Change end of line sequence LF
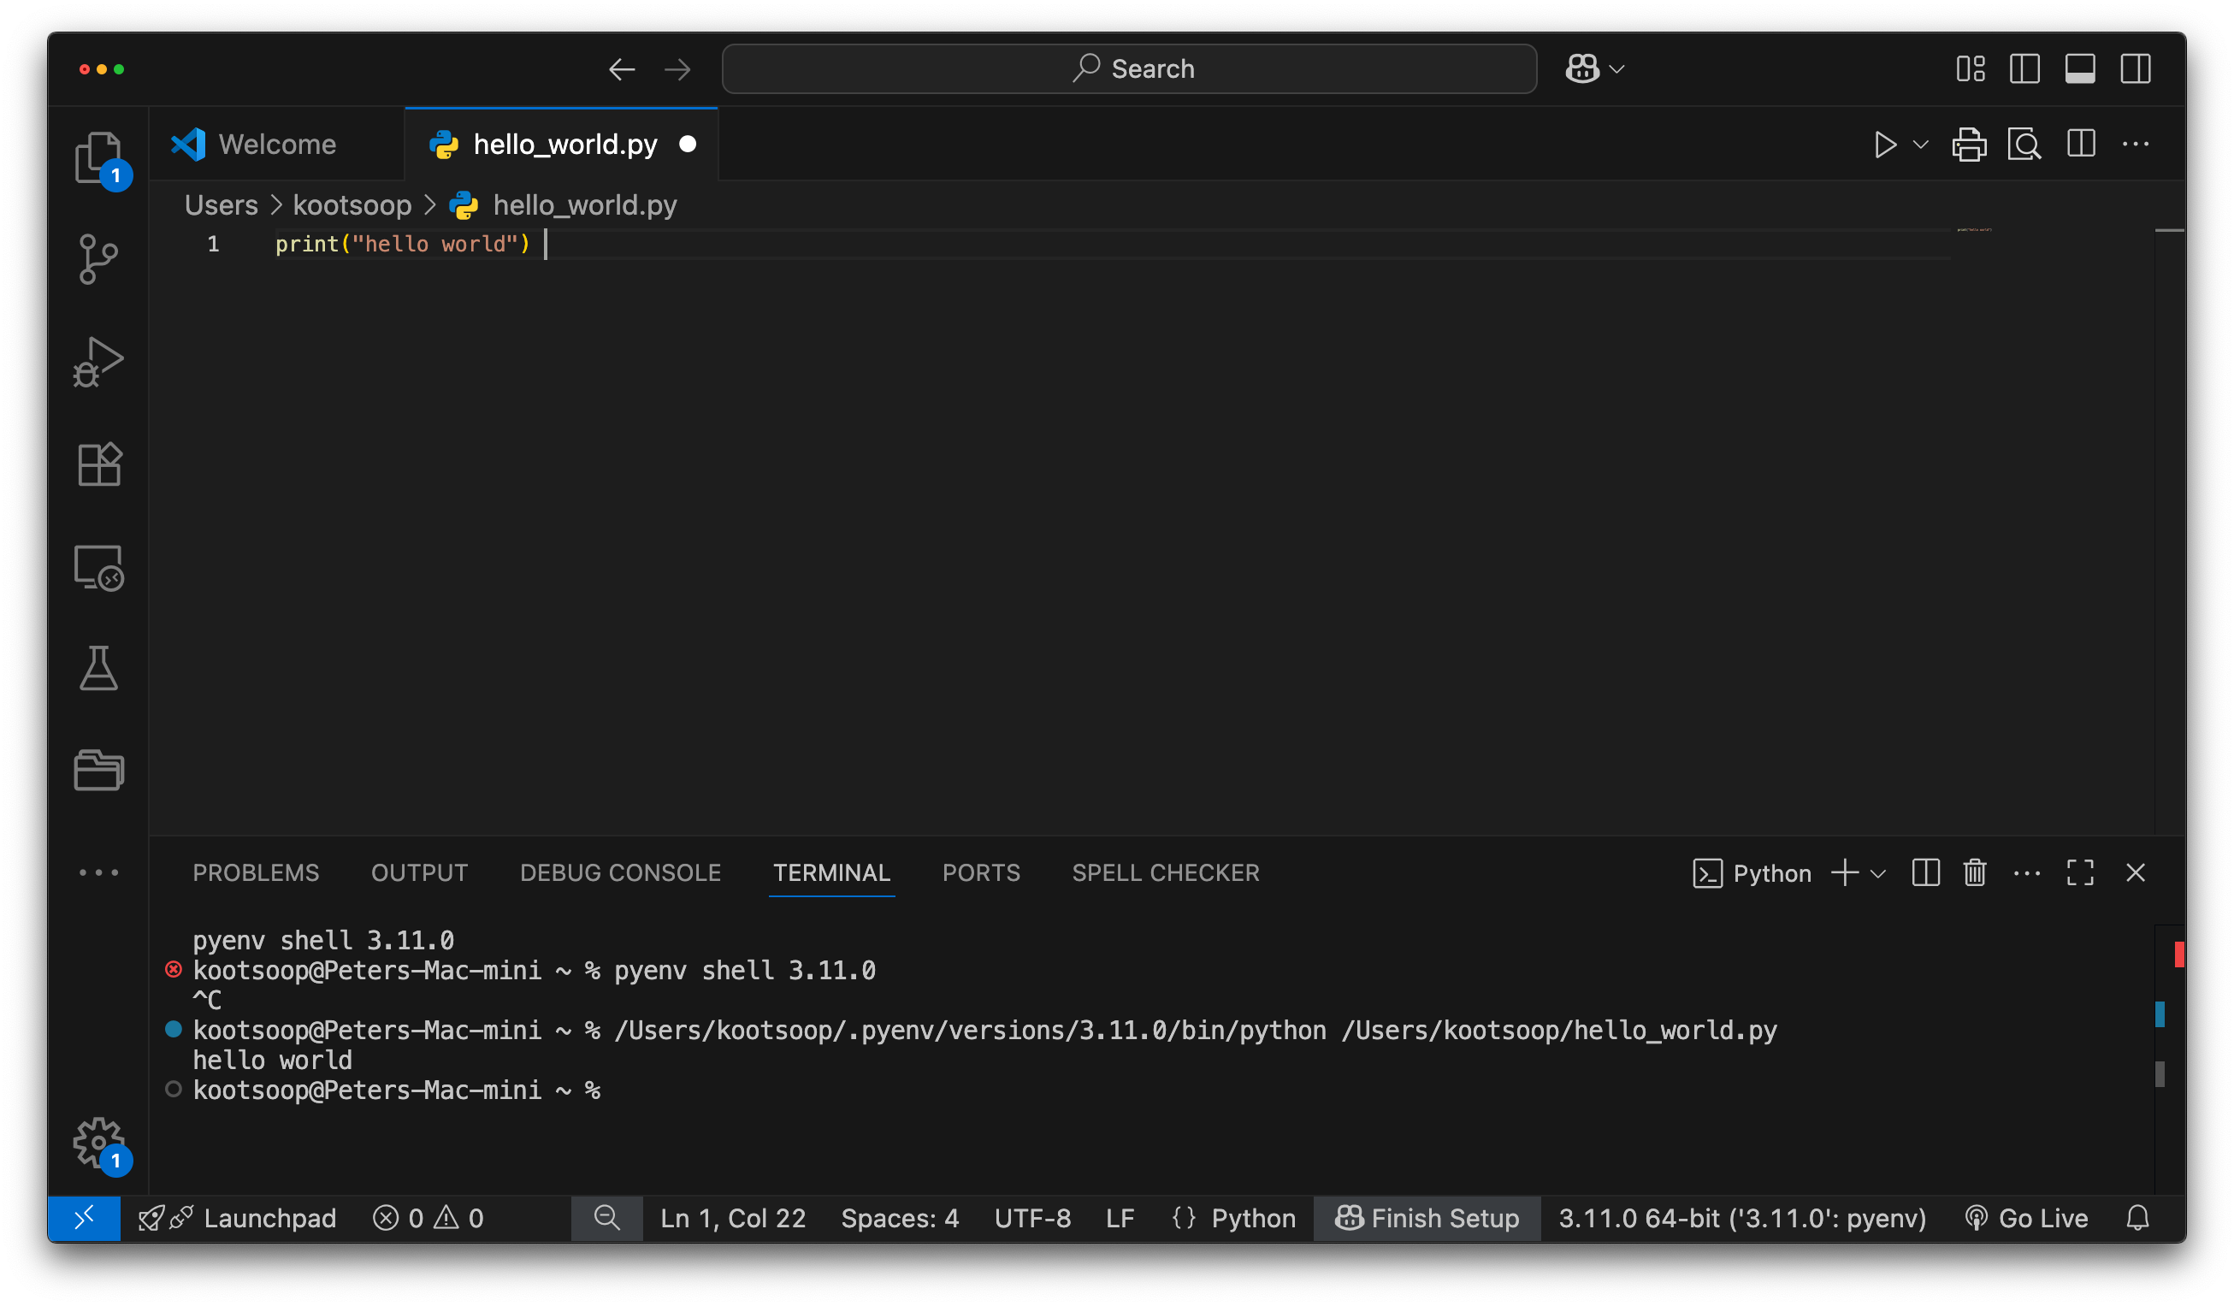Image resolution: width=2234 pixels, height=1306 pixels. (x=1120, y=1219)
